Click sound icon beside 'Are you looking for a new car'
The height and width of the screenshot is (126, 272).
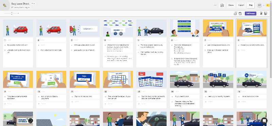point(5,45)
